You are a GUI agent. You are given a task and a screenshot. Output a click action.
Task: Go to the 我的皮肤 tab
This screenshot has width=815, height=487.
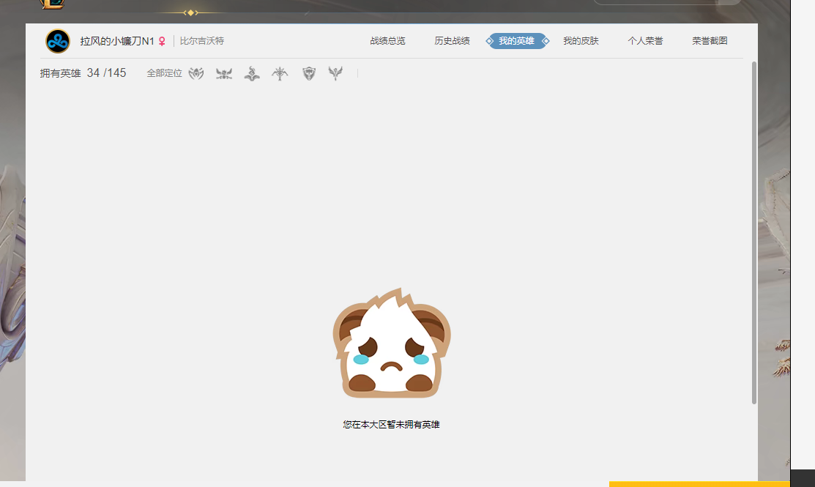tap(581, 41)
